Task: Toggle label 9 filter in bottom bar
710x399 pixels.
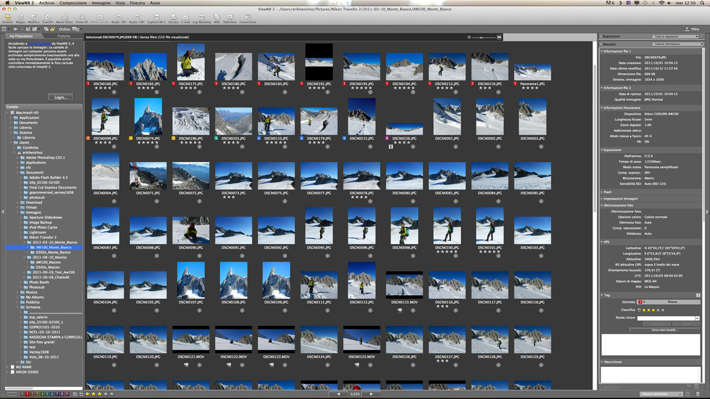Action: click(x=67, y=394)
